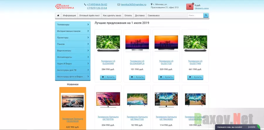The width and height of the screenshot is (264, 130).
Task: Click phone number +7(925)126-23-64
Action: pyautogui.click(x=97, y=8)
